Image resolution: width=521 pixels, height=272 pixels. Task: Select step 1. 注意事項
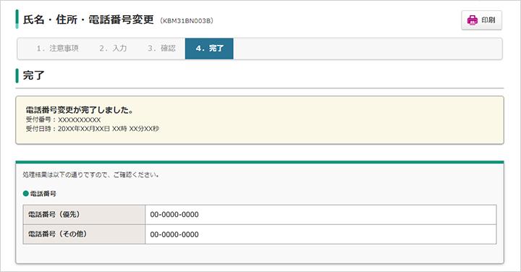pyautogui.click(x=57, y=48)
